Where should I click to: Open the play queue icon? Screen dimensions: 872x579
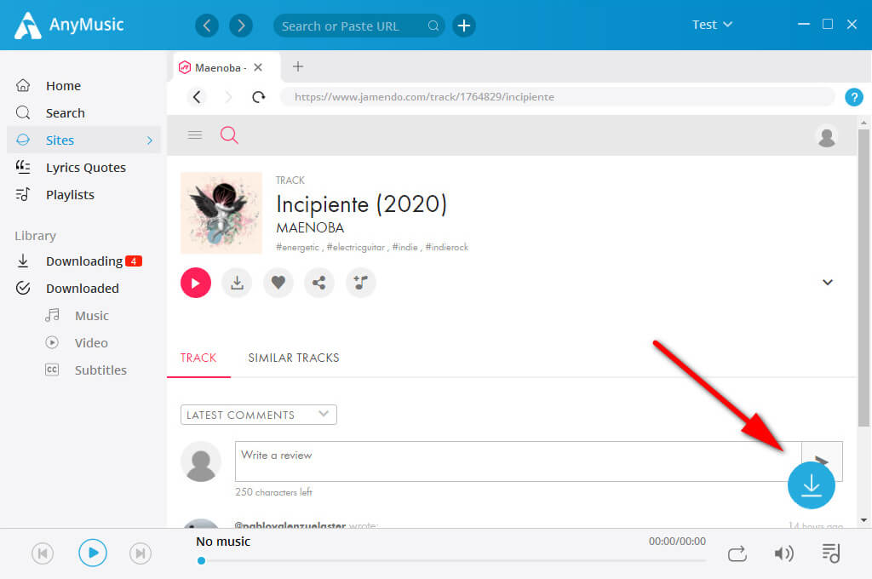(831, 553)
